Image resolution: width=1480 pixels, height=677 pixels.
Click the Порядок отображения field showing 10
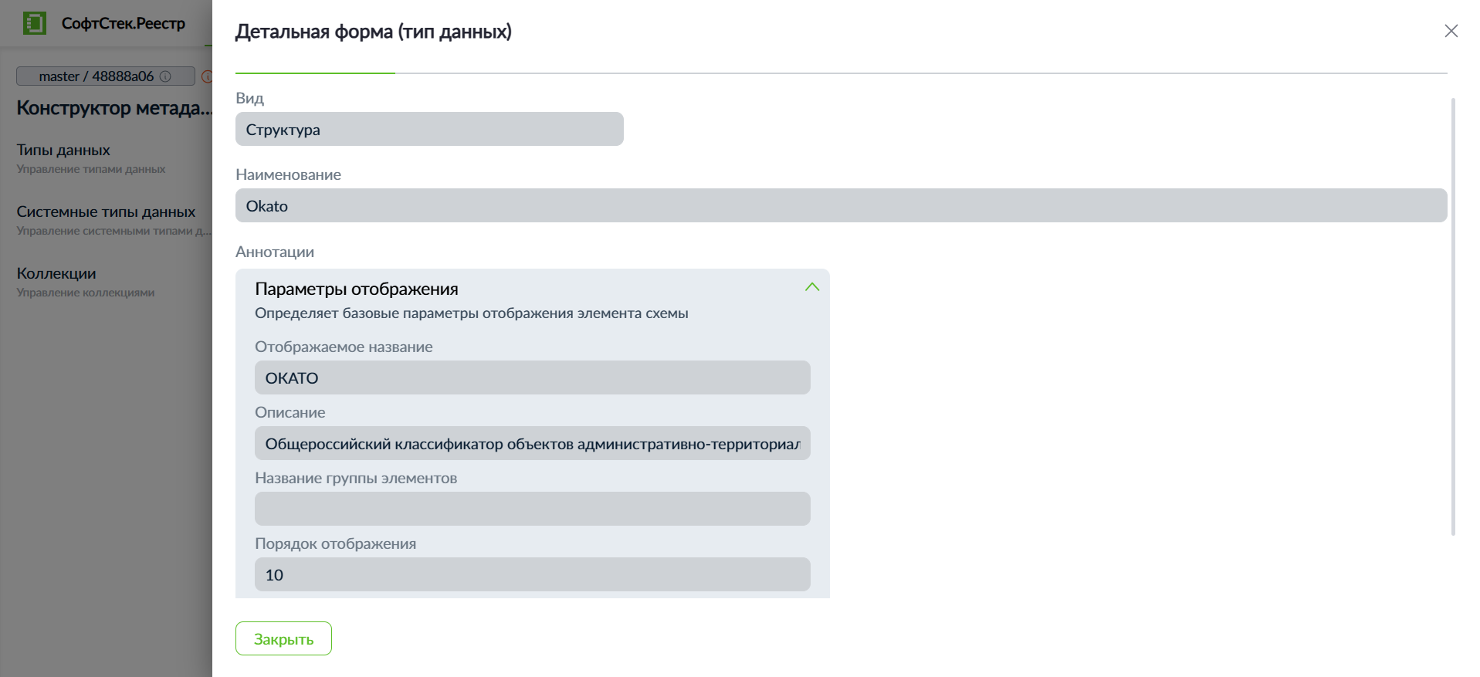pos(533,574)
